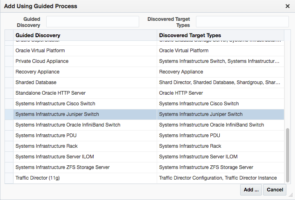295x200 pixels.
Task: Click the Cancel button
Action: tap(275, 189)
